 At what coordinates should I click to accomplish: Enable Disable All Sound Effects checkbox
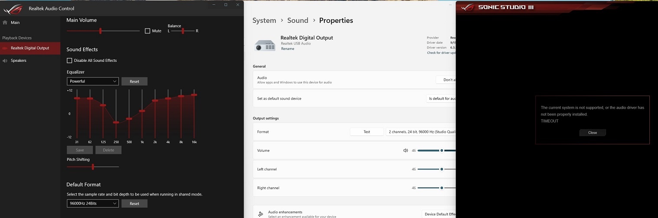[x=69, y=61]
